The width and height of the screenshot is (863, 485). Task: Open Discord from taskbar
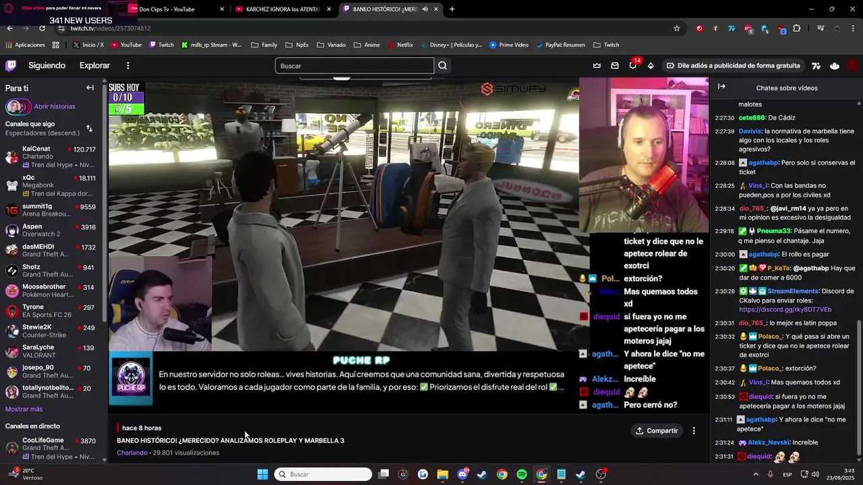(463, 474)
